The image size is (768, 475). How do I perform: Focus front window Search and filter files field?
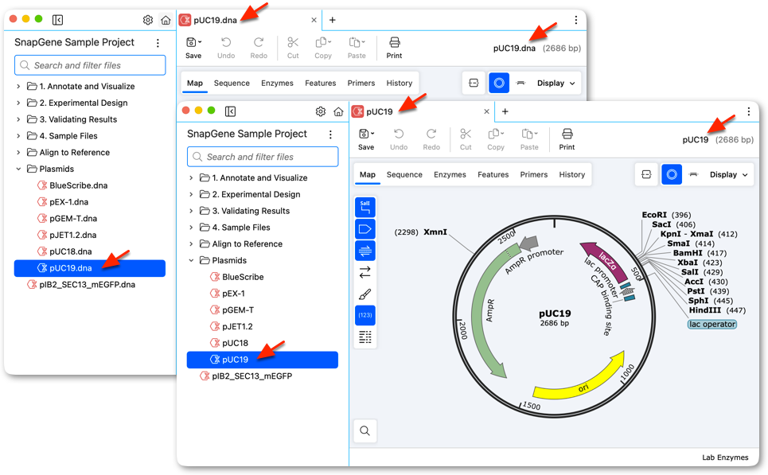[x=263, y=158]
